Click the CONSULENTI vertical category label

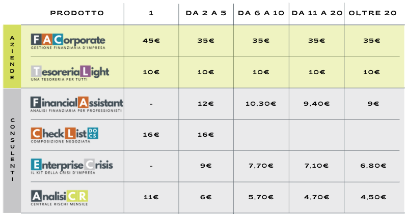tap(12, 149)
